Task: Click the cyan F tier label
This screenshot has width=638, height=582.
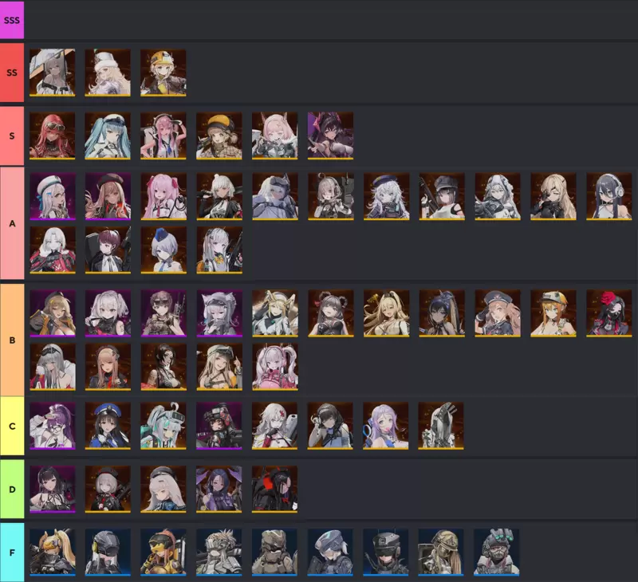Action: (12, 553)
